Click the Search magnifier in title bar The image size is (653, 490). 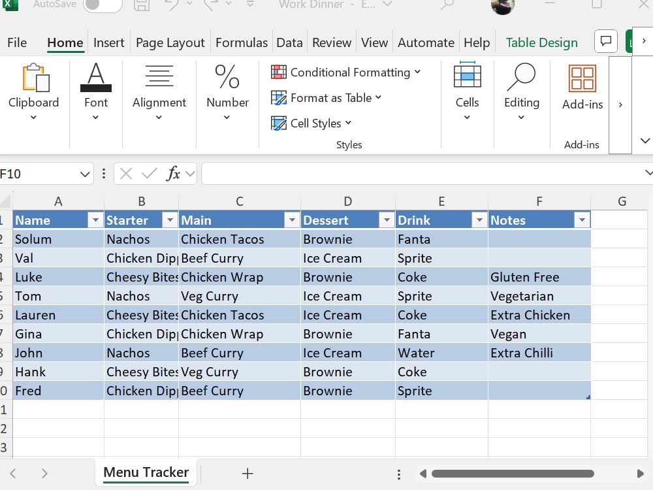[447, 4]
